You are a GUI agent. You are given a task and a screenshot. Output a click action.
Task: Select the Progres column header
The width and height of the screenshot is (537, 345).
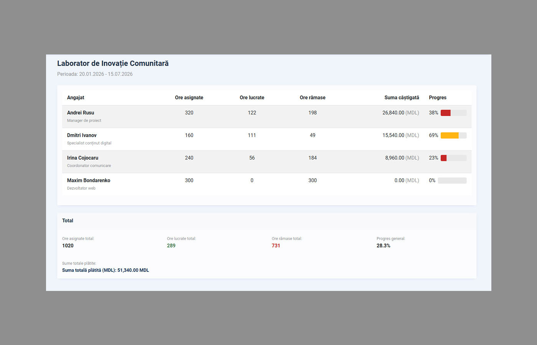(x=438, y=98)
